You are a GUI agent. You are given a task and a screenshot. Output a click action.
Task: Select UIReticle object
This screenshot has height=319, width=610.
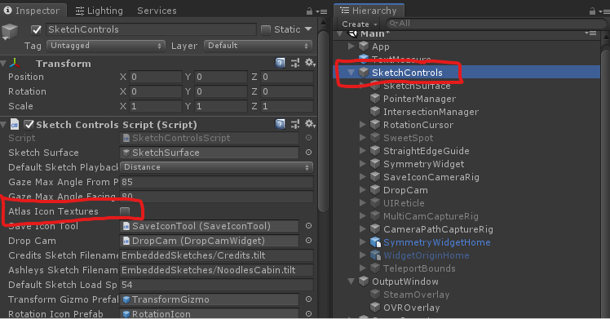click(404, 203)
